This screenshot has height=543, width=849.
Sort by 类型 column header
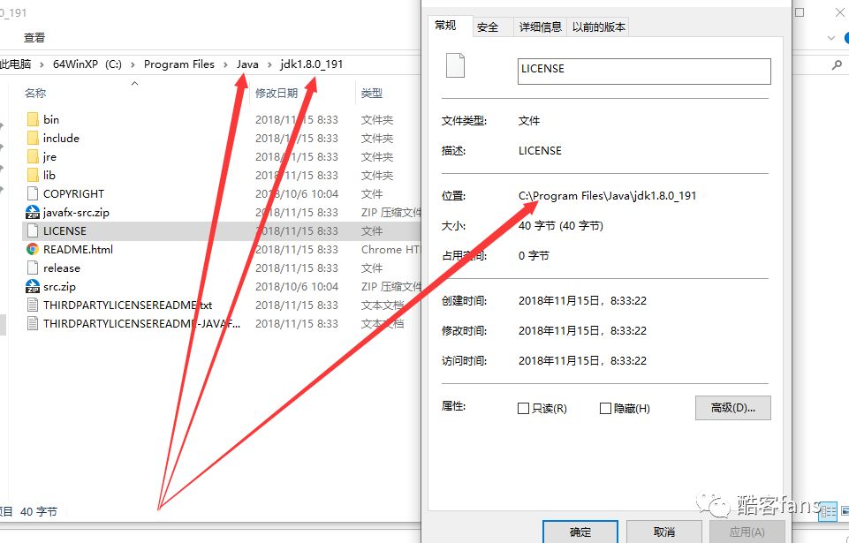pos(371,93)
